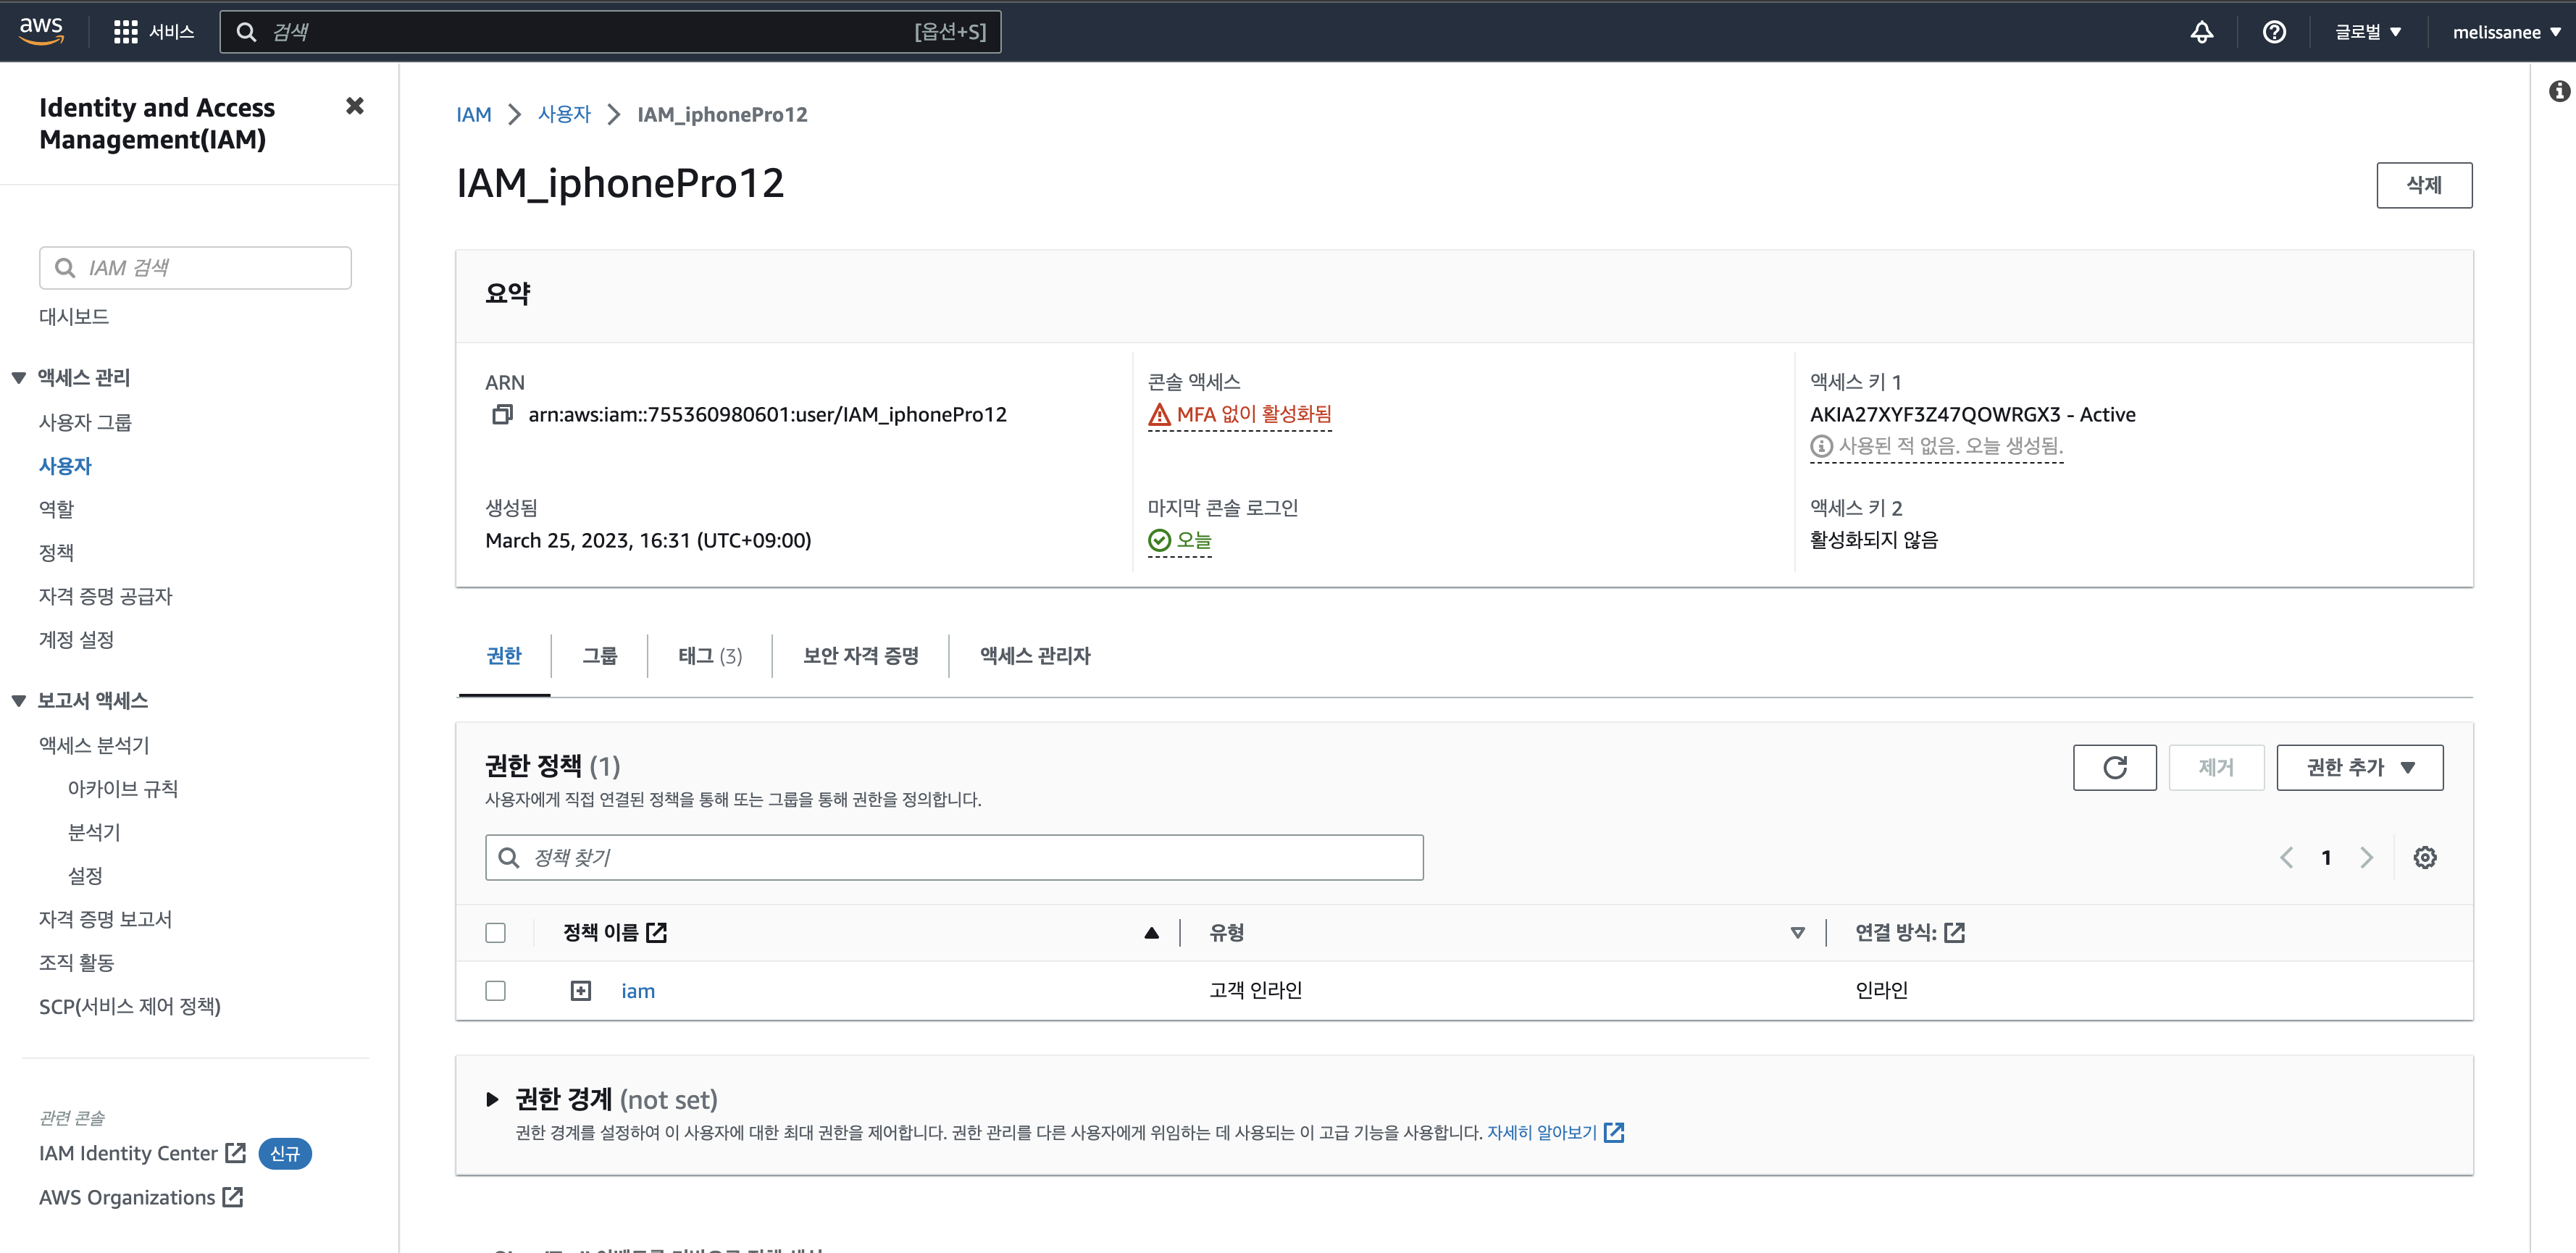Open dashboard in sidebar
This screenshot has width=2576, height=1253.
coord(74,316)
